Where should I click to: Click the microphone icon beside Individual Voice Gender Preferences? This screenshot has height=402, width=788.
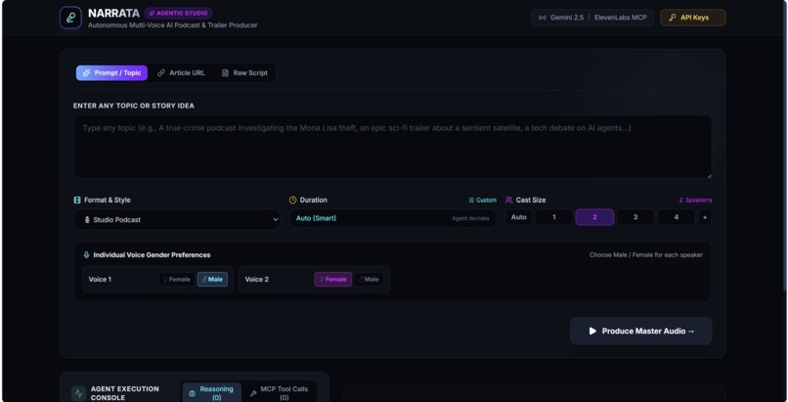coord(86,254)
